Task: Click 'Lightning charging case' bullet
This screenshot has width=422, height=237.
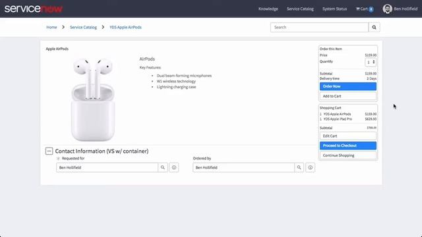Action: coord(176,87)
